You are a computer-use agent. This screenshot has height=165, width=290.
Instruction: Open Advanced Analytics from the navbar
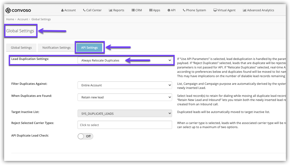pos(258,10)
